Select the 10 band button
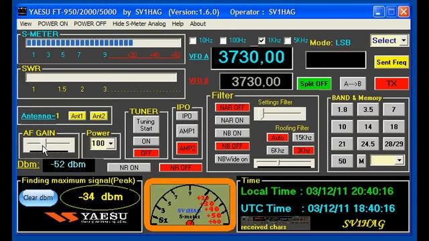 point(342,127)
